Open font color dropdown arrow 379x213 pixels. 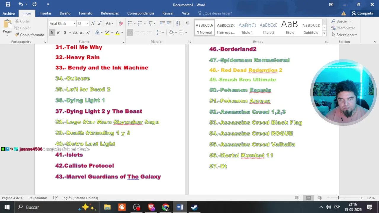click(122, 33)
